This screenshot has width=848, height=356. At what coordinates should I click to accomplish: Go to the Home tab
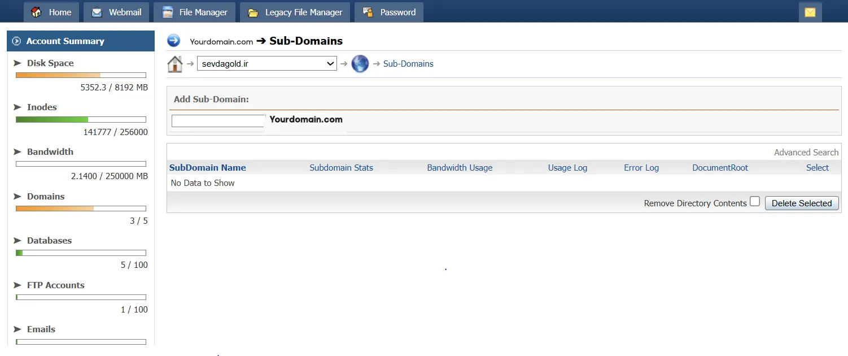(x=51, y=12)
